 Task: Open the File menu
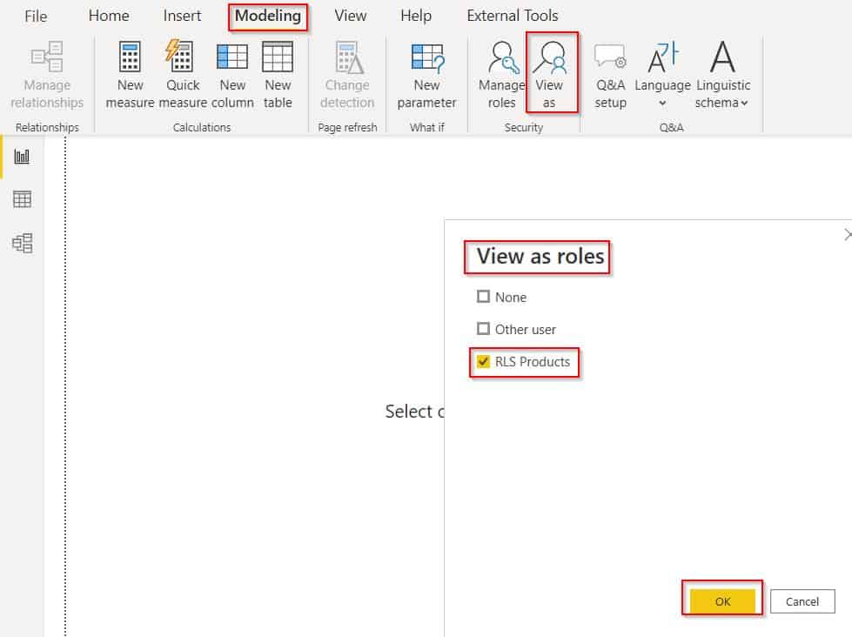tap(36, 17)
